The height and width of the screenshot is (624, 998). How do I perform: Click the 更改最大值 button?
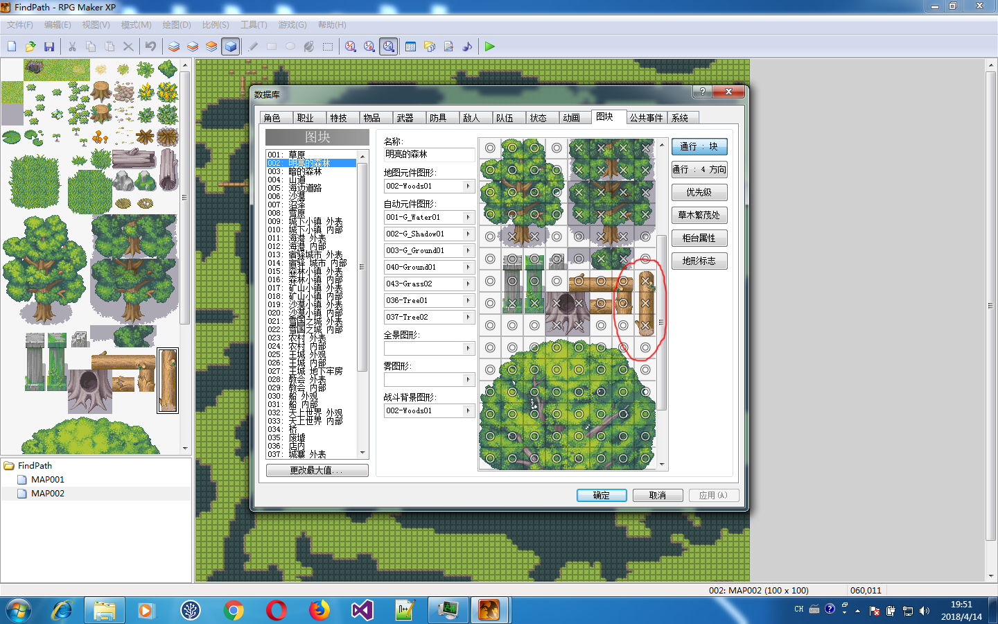point(317,470)
